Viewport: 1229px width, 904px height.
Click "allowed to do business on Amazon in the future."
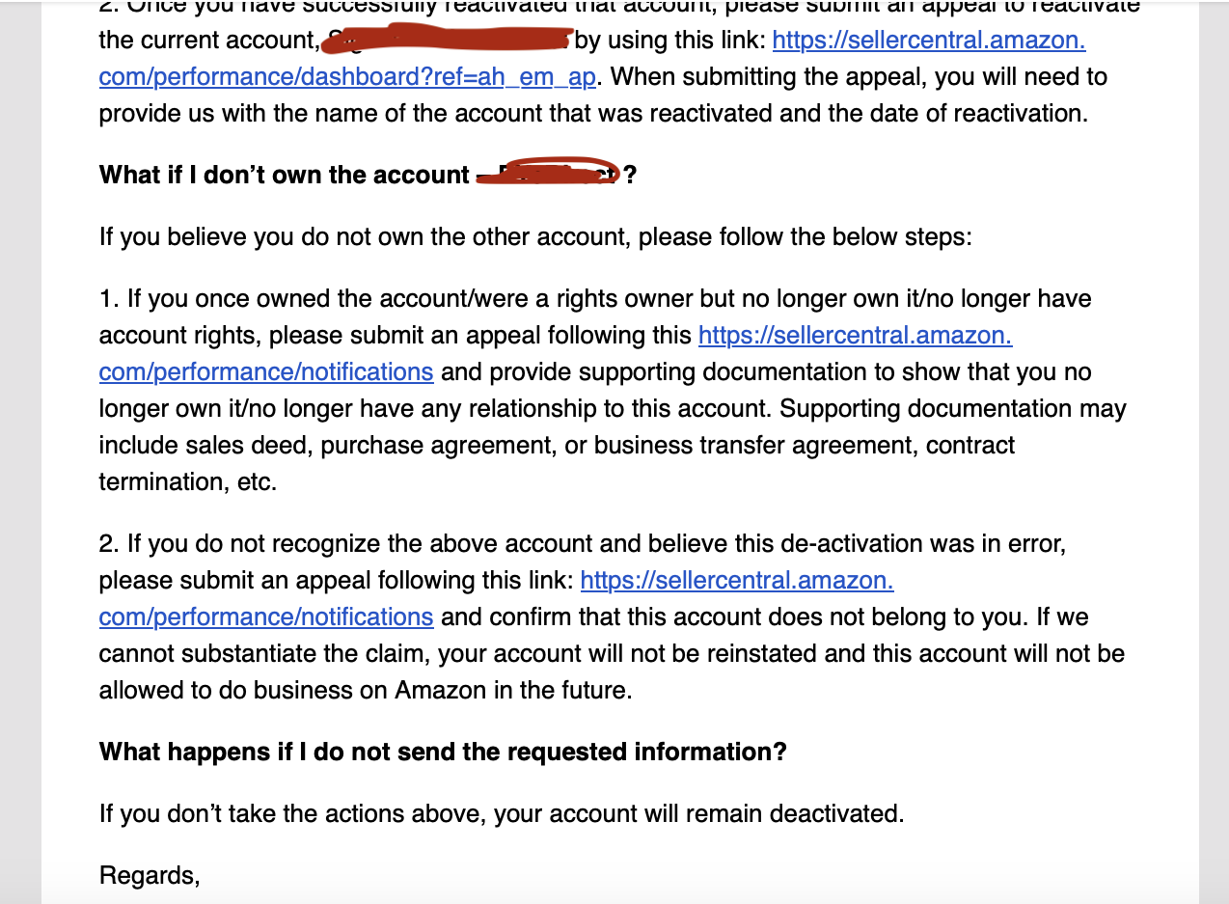click(366, 690)
